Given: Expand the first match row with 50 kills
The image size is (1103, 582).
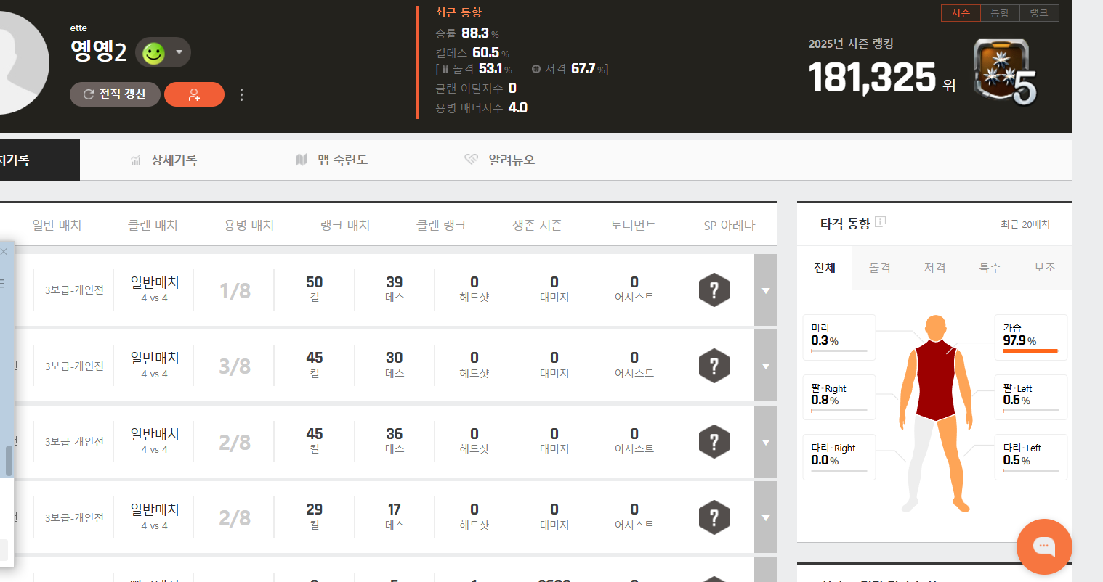Looking at the screenshot, I should point(765,290).
